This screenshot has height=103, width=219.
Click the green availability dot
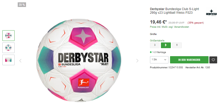point(151,52)
